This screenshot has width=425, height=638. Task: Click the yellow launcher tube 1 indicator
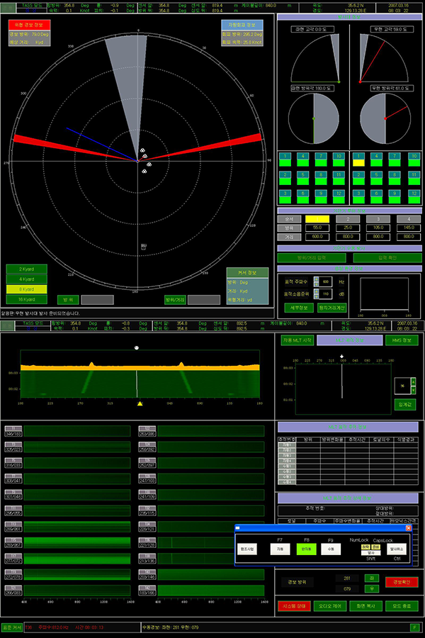point(358,162)
